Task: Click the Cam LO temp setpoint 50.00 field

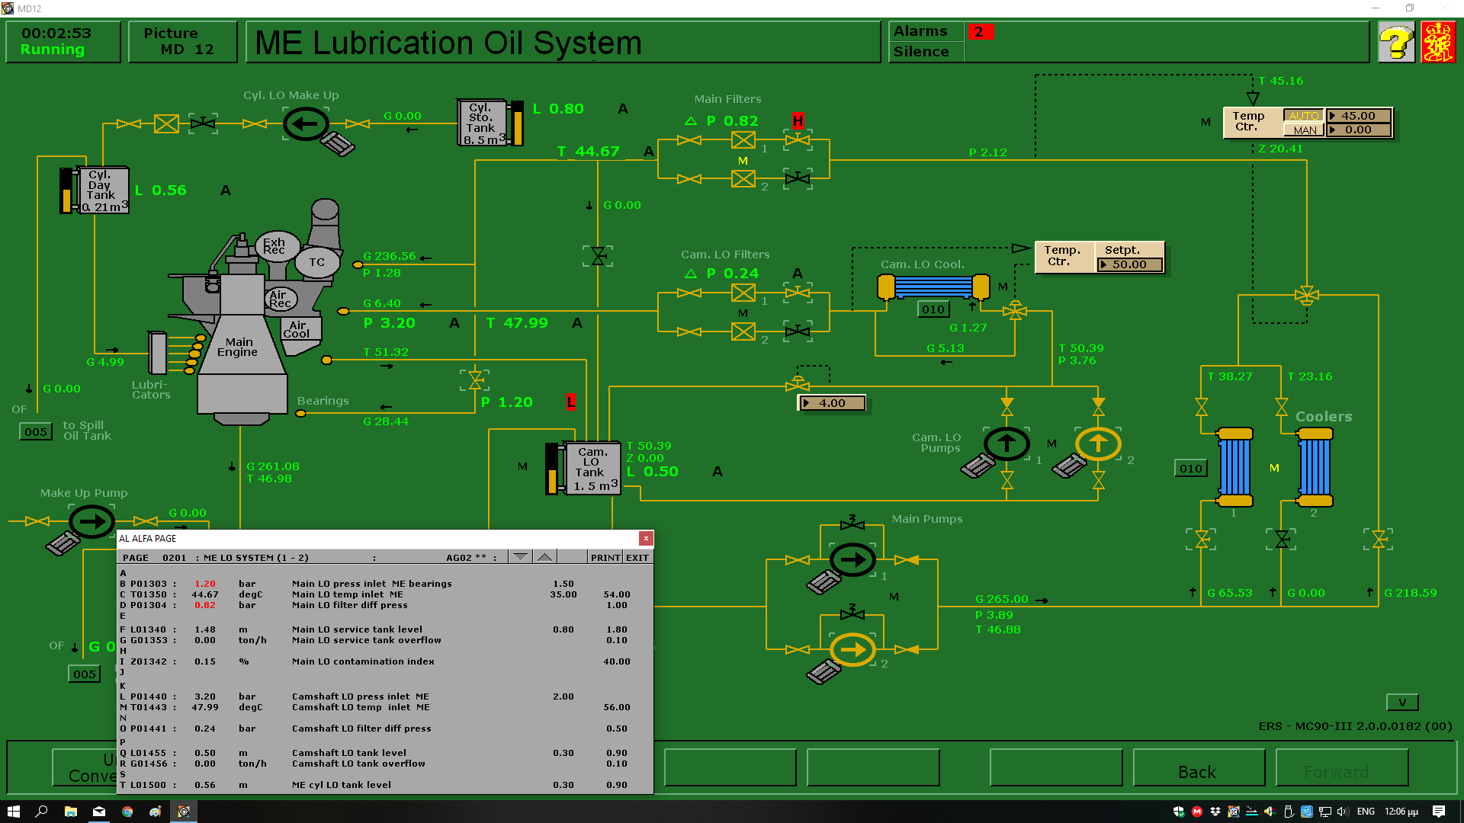Action: [1130, 264]
